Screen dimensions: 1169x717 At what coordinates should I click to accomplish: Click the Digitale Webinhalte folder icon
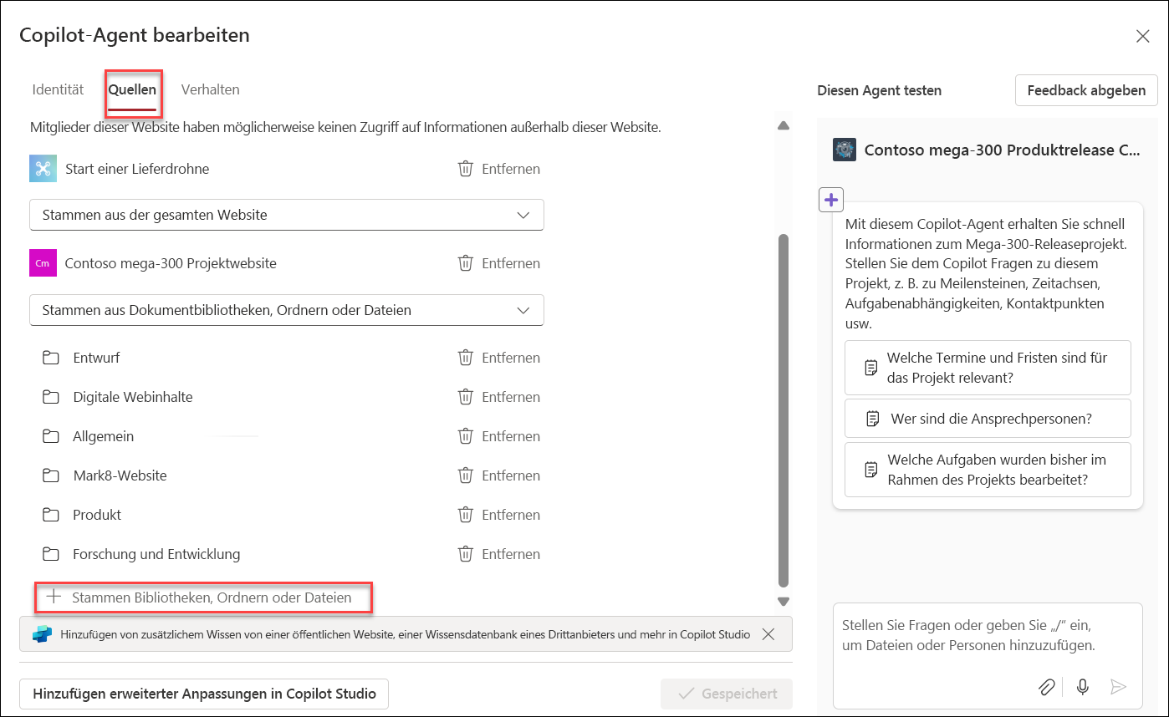(51, 397)
